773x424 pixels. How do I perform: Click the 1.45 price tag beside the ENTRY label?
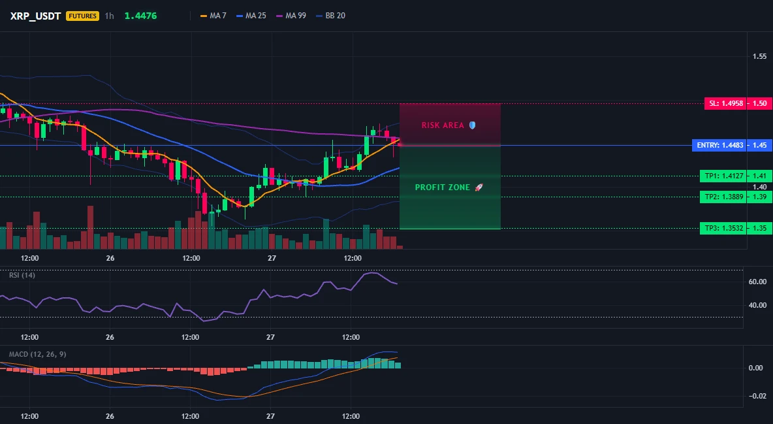point(760,145)
